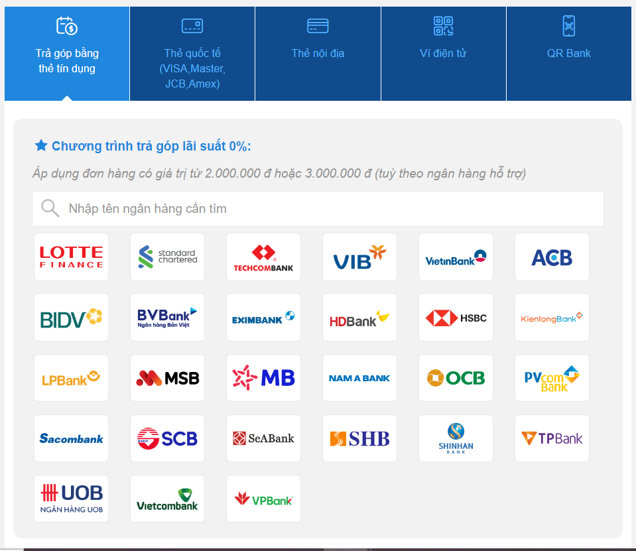Switch to Thẻ quốc tế (VISA, Master) tab
The height and width of the screenshot is (551, 636).
pyautogui.click(x=192, y=54)
